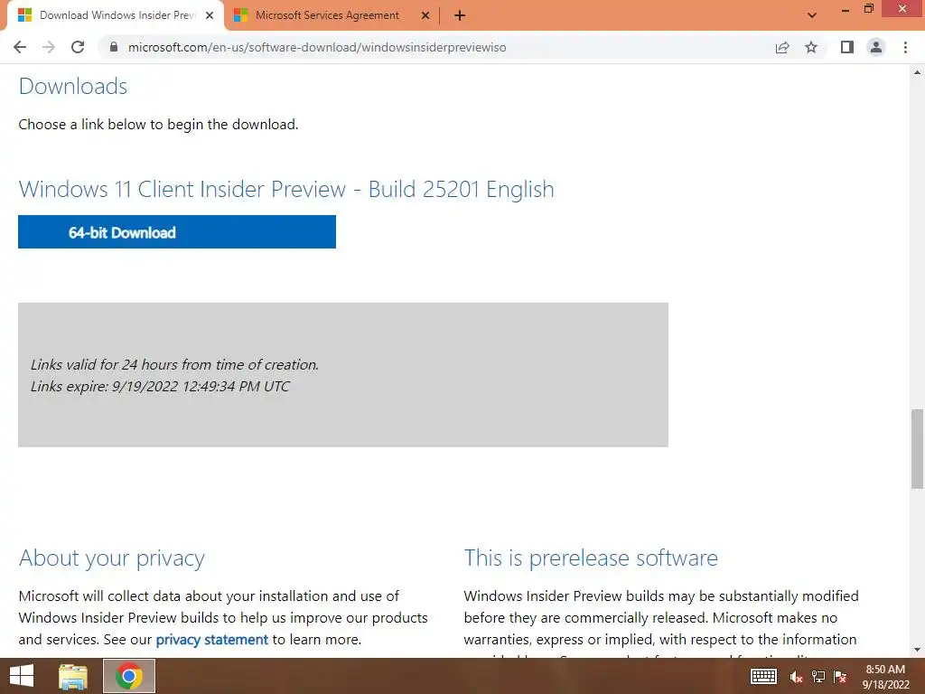Click 'Choose a link below' text
The image size is (925, 694).
pyautogui.click(x=158, y=125)
